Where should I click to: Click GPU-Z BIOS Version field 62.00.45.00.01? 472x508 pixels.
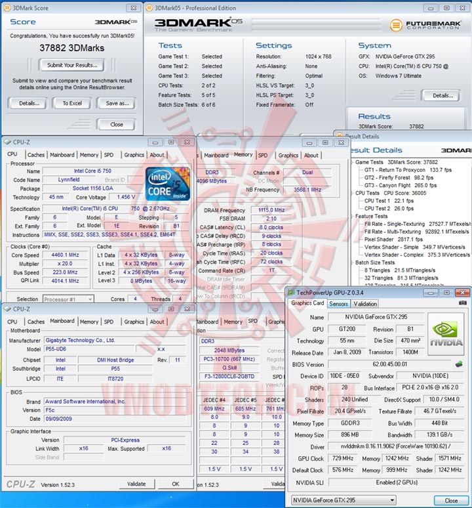coord(389,364)
